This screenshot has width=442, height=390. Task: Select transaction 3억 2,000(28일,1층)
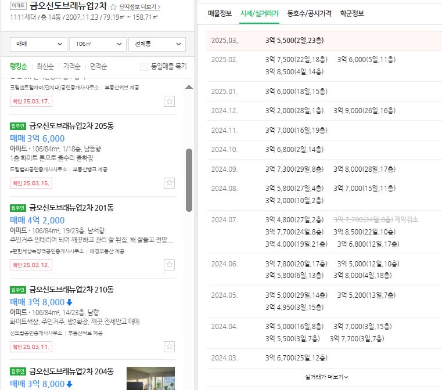pos(294,111)
